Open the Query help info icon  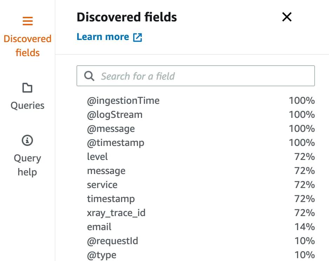pos(27,140)
